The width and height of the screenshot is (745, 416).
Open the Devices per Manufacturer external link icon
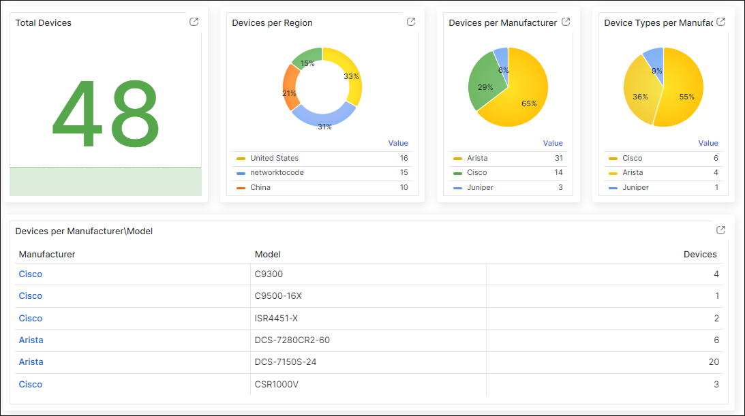pyautogui.click(x=566, y=21)
